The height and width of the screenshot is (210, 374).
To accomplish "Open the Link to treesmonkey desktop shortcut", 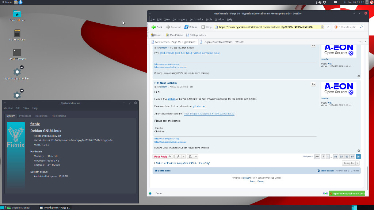I will coord(17,73).
